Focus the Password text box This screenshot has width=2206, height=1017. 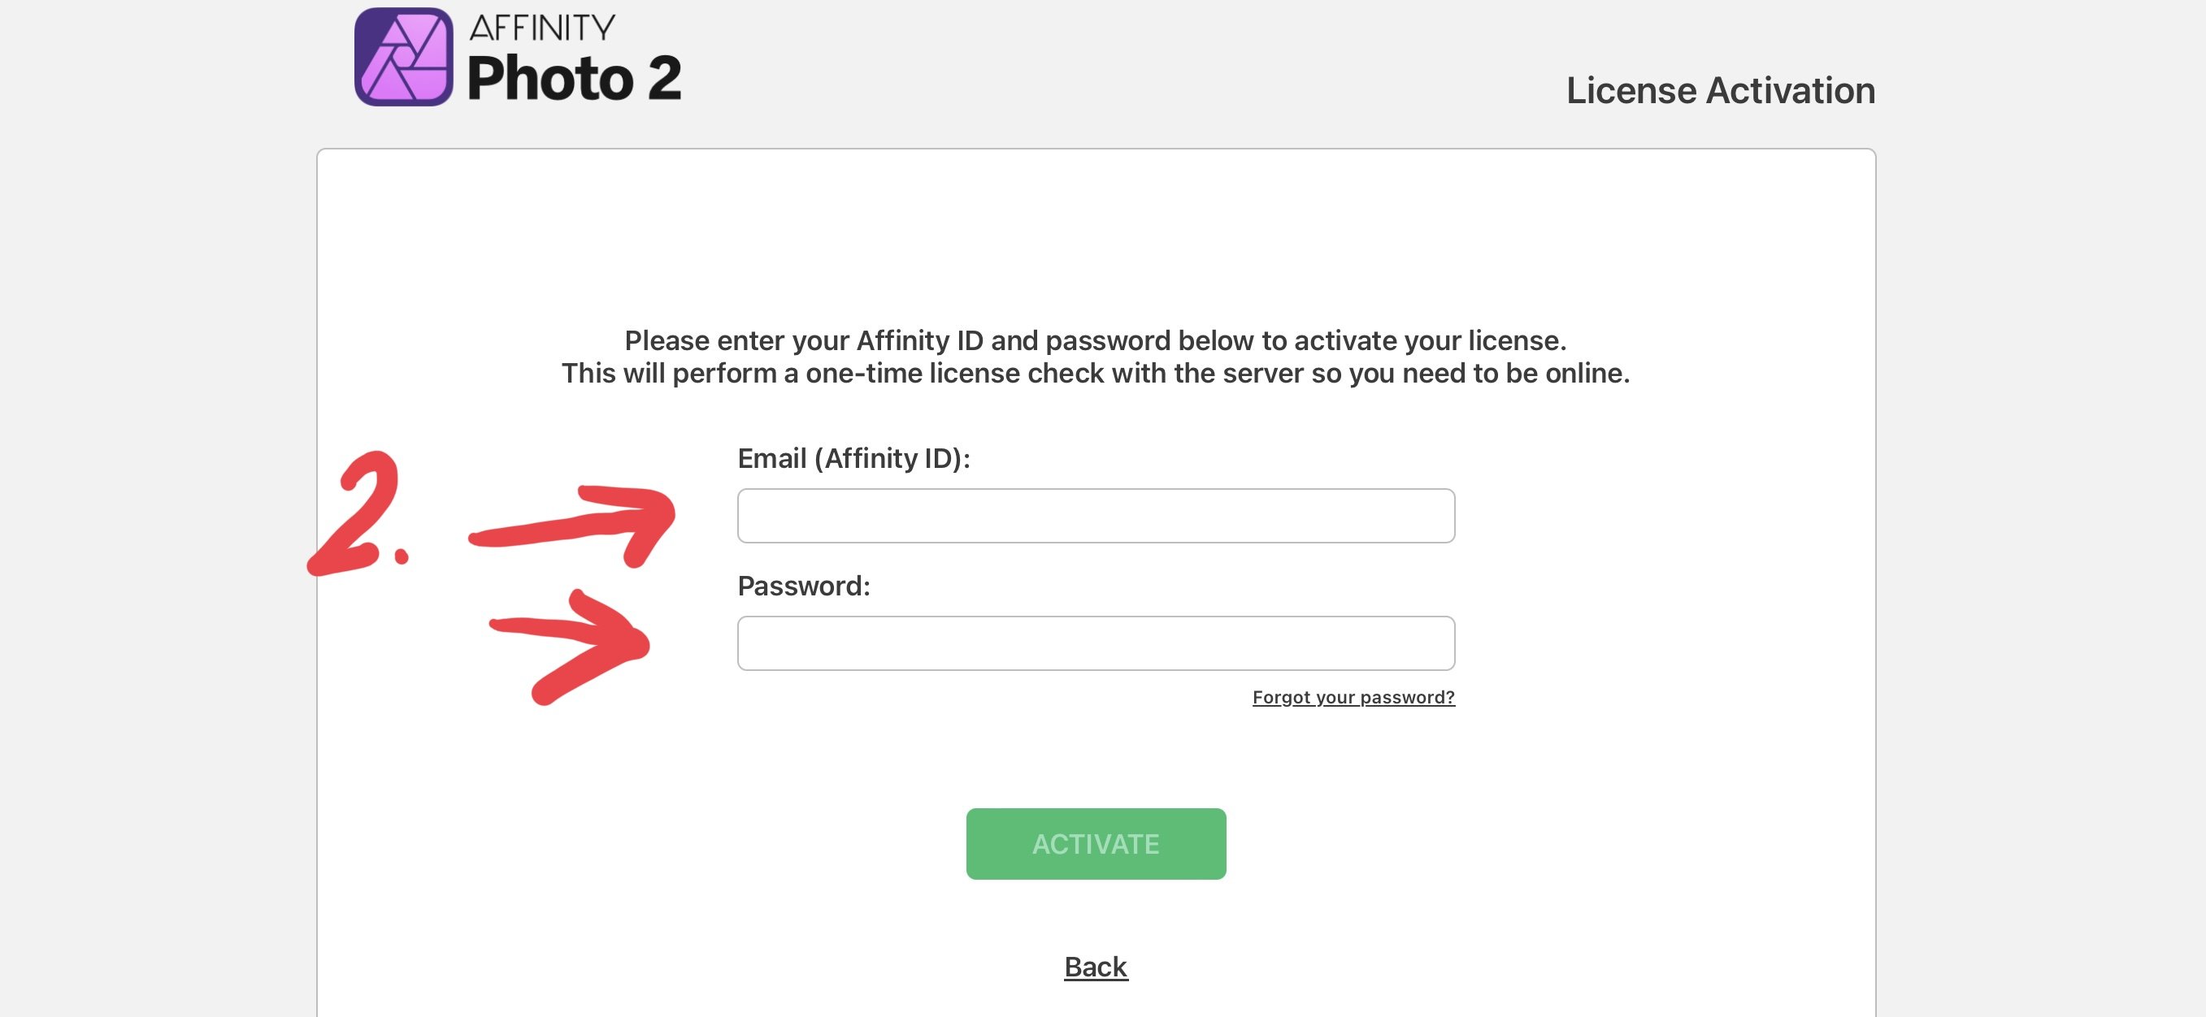[1096, 643]
